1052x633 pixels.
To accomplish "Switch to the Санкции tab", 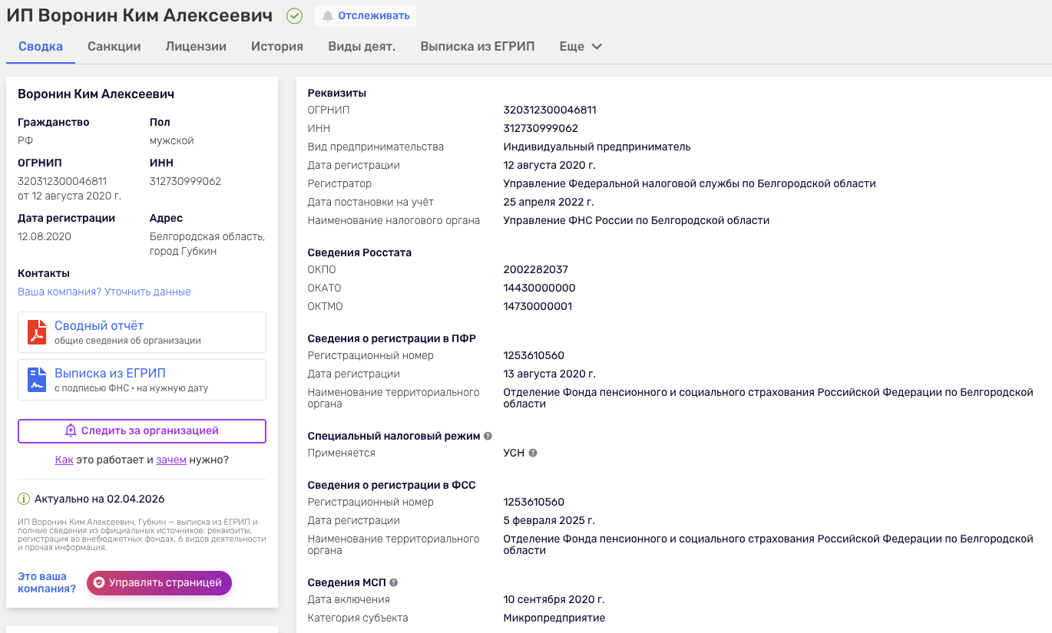I will tap(114, 46).
